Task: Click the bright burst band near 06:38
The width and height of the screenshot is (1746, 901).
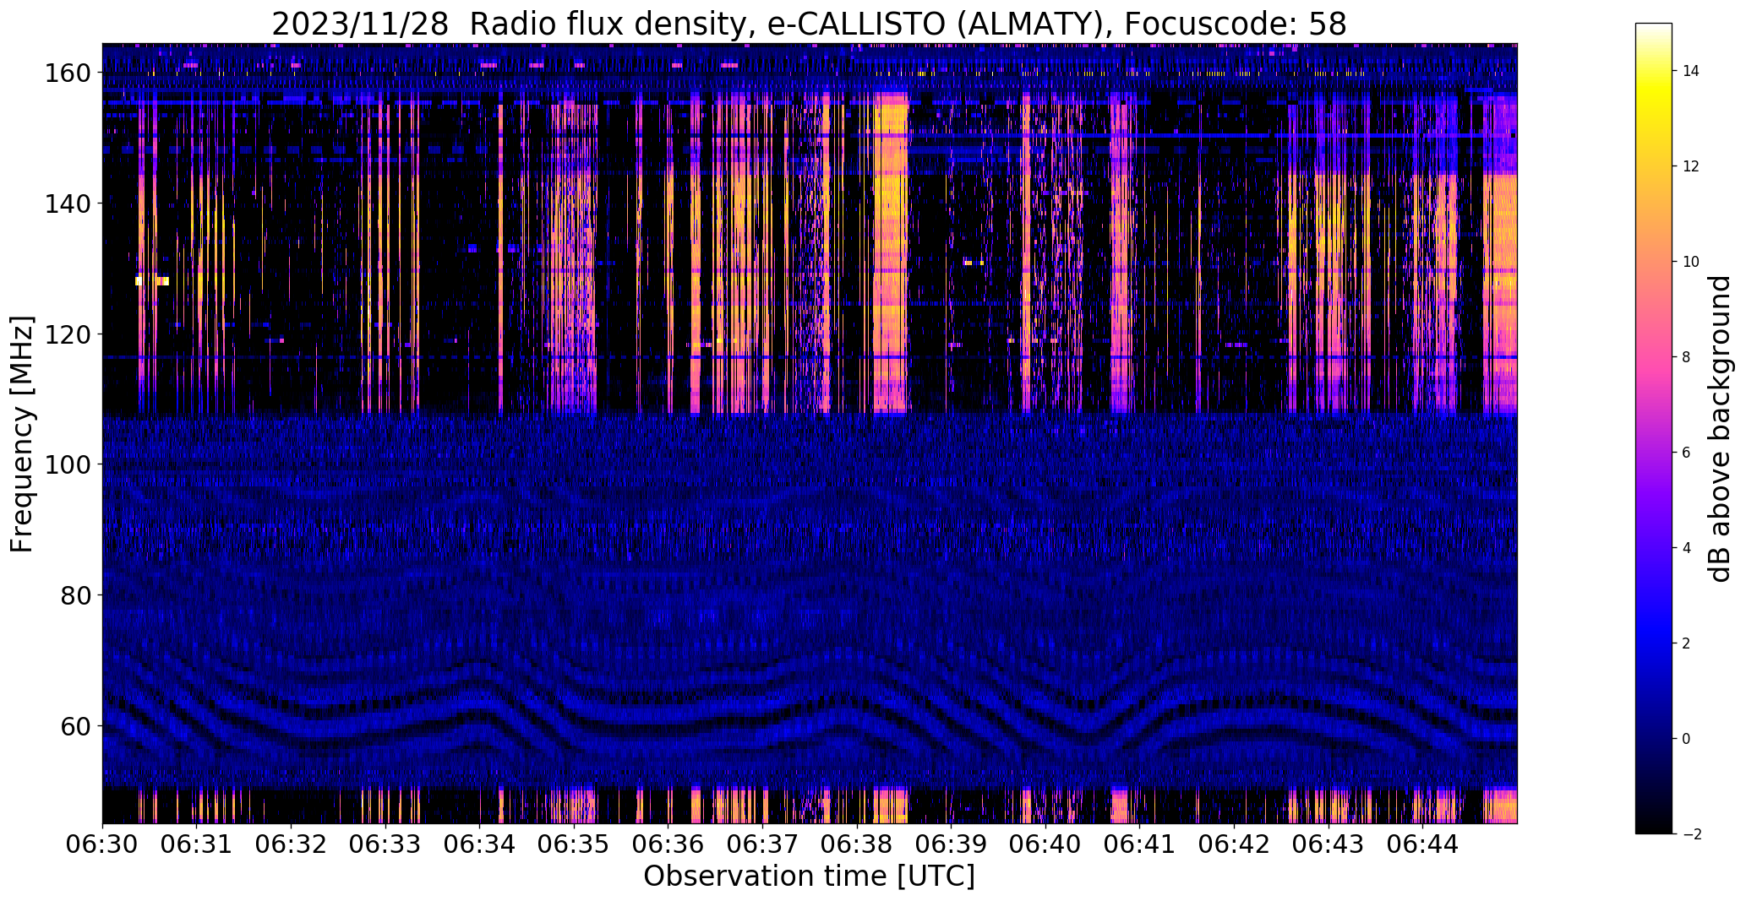Action: click(890, 253)
